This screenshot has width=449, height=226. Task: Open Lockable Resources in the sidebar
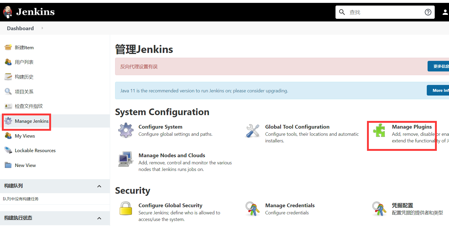(x=35, y=151)
